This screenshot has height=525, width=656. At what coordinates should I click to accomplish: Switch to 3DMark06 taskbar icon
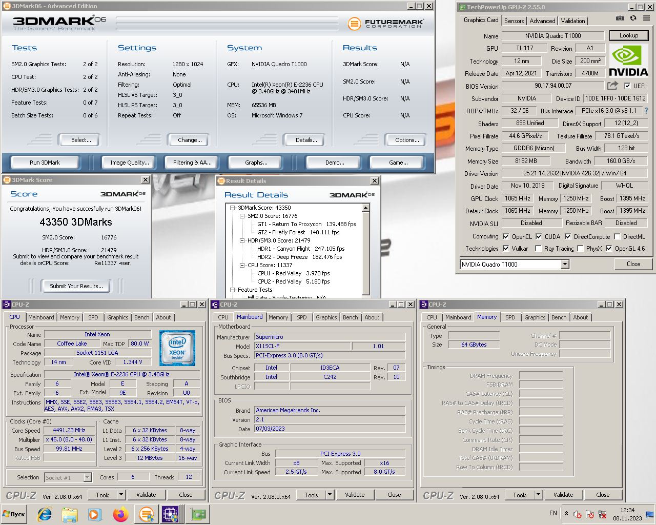click(147, 514)
